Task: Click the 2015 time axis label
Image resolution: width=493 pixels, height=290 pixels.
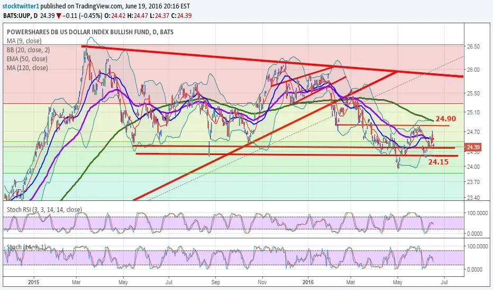Action: (34, 282)
